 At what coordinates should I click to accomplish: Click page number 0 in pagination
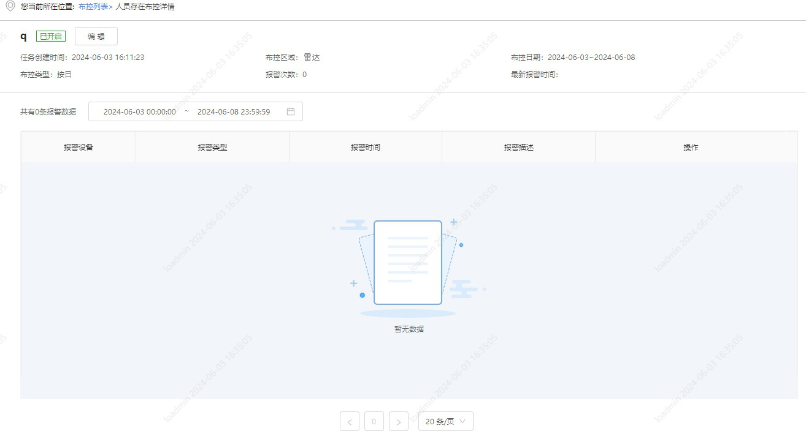(x=374, y=421)
